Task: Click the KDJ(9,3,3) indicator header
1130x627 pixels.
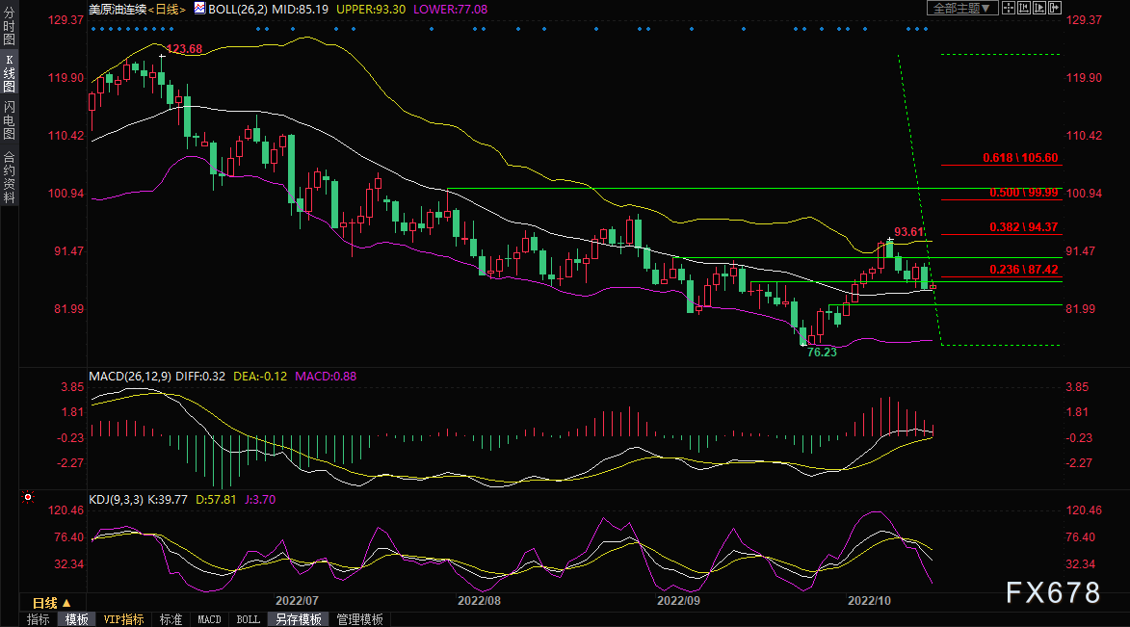Action: pyautogui.click(x=116, y=500)
